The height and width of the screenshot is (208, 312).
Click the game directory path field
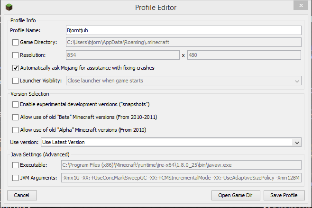tap(184, 42)
